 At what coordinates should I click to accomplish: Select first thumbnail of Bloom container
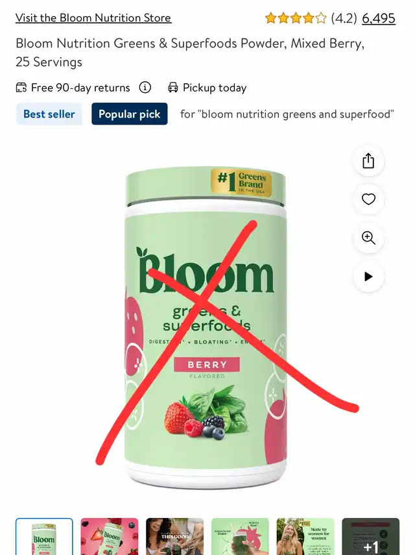pyautogui.click(x=44, y=537)
